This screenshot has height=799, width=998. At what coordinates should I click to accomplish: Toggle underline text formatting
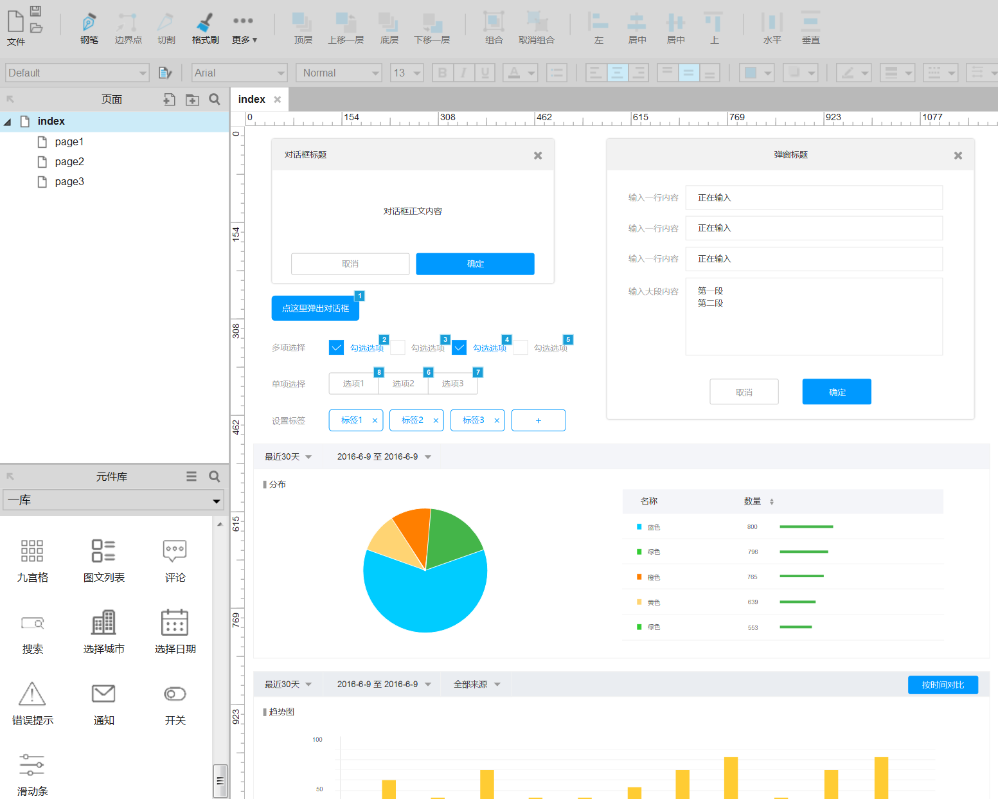(485, 73)
